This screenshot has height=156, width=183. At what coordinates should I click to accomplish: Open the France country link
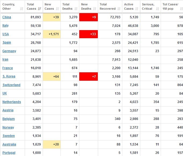coord(8,68)
